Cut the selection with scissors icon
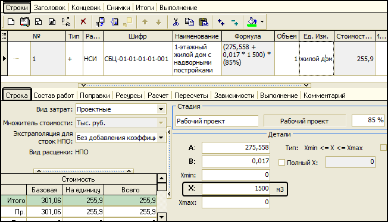 (176, 22)
